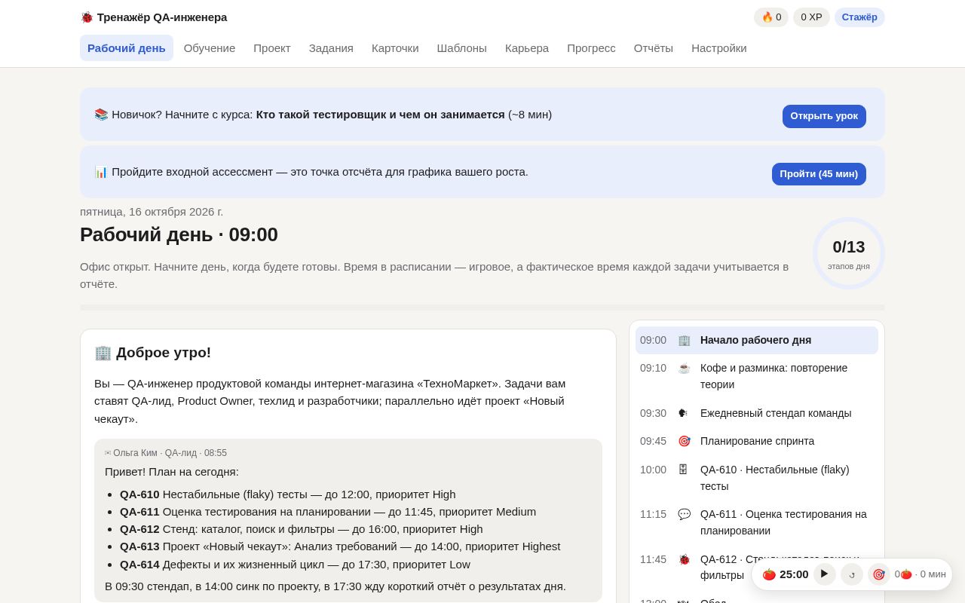The width and height of the screenshot is (965, 603).
Task: Open the Карьера tab
Action: [527, 48]
